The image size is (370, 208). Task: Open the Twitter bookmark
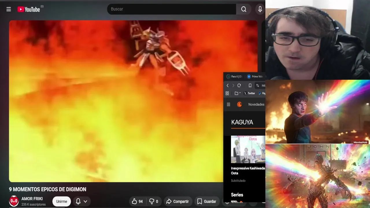[x=249, y=93]
